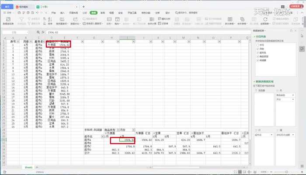Viewport: 306px width, 175px height.
Task: Switch to the 视图 ribbon tab
Action: (111, 13)
